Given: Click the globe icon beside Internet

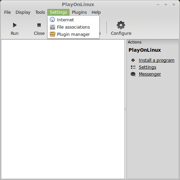Looking at the screenshot, I should [52, 20].
